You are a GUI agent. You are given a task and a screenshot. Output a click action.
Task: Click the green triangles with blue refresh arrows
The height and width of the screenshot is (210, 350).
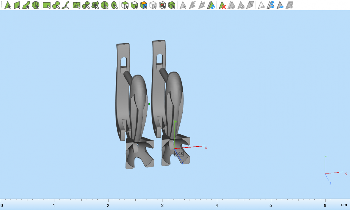point(211,5)
